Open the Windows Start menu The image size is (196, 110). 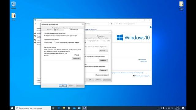click(12, 108)
